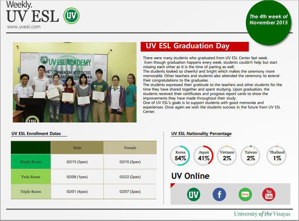Open the UV website icon under UV Online
Image resolution: width=299 pixels, height=221 pixels.
[x=193, y=194]
